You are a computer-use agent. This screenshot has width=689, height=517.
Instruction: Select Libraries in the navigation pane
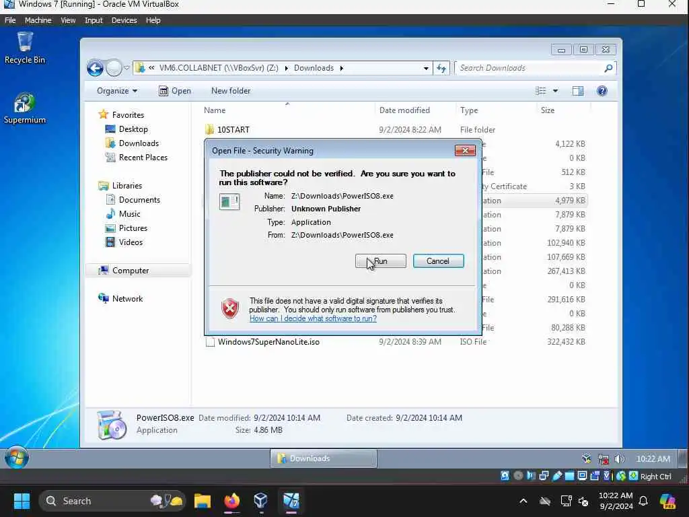[127, 186]
